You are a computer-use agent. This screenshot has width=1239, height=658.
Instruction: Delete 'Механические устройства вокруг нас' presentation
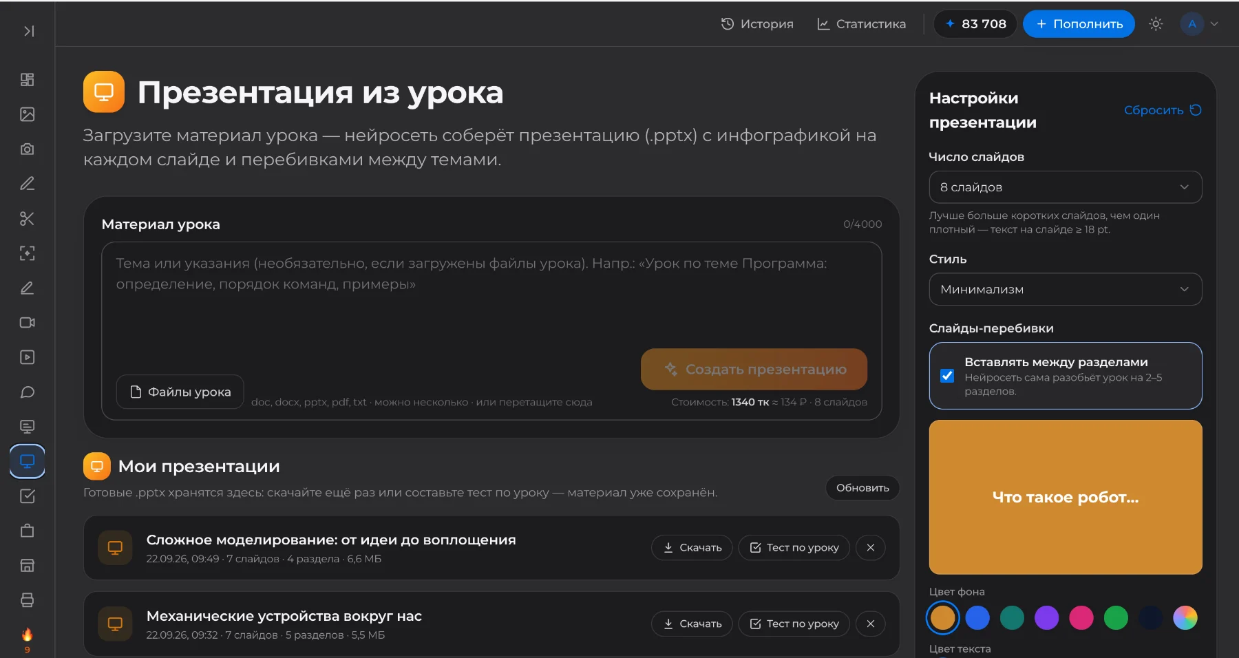871,624
